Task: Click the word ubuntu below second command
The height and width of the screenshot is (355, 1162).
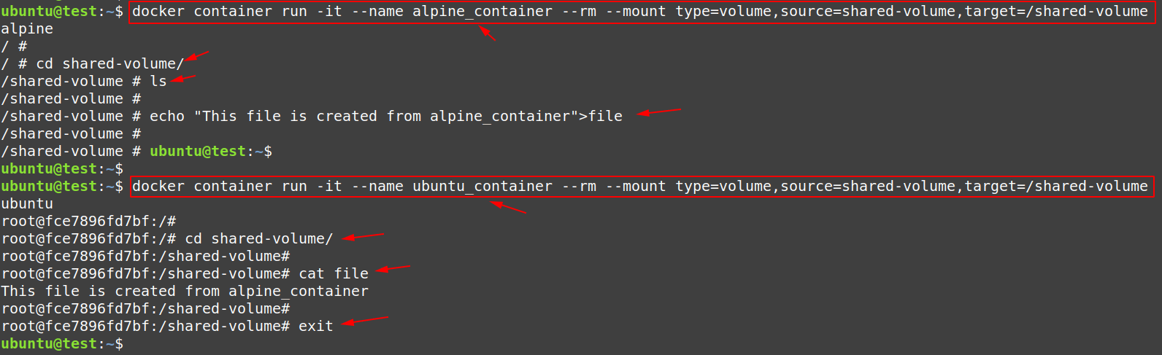Action: 27,204
